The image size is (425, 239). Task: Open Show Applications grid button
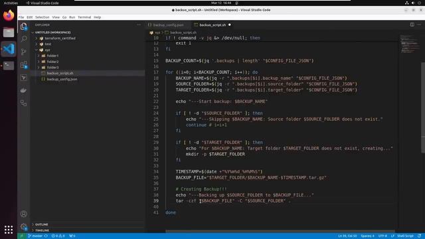[9, 230]
